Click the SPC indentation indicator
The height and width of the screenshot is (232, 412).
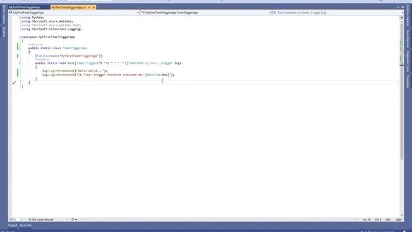click(388, 220)
